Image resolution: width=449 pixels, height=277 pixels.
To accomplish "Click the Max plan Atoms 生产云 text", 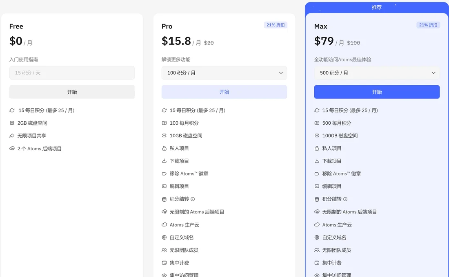I will click(337, 225).
